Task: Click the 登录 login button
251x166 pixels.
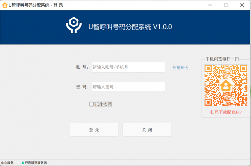Action: [94, 130]
